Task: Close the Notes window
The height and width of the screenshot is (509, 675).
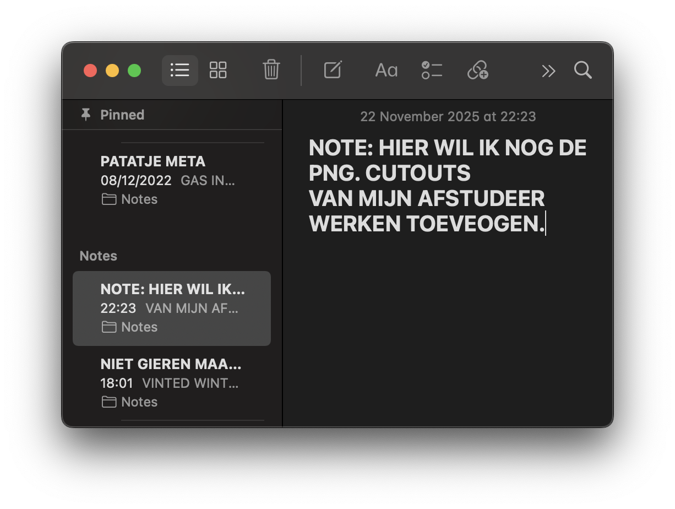Action: pos(90,71)
